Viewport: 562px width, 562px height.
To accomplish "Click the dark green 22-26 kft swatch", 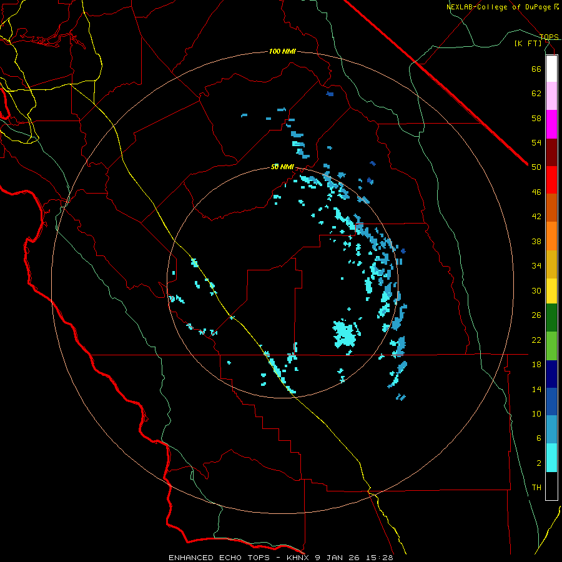I will click(551, 318).
